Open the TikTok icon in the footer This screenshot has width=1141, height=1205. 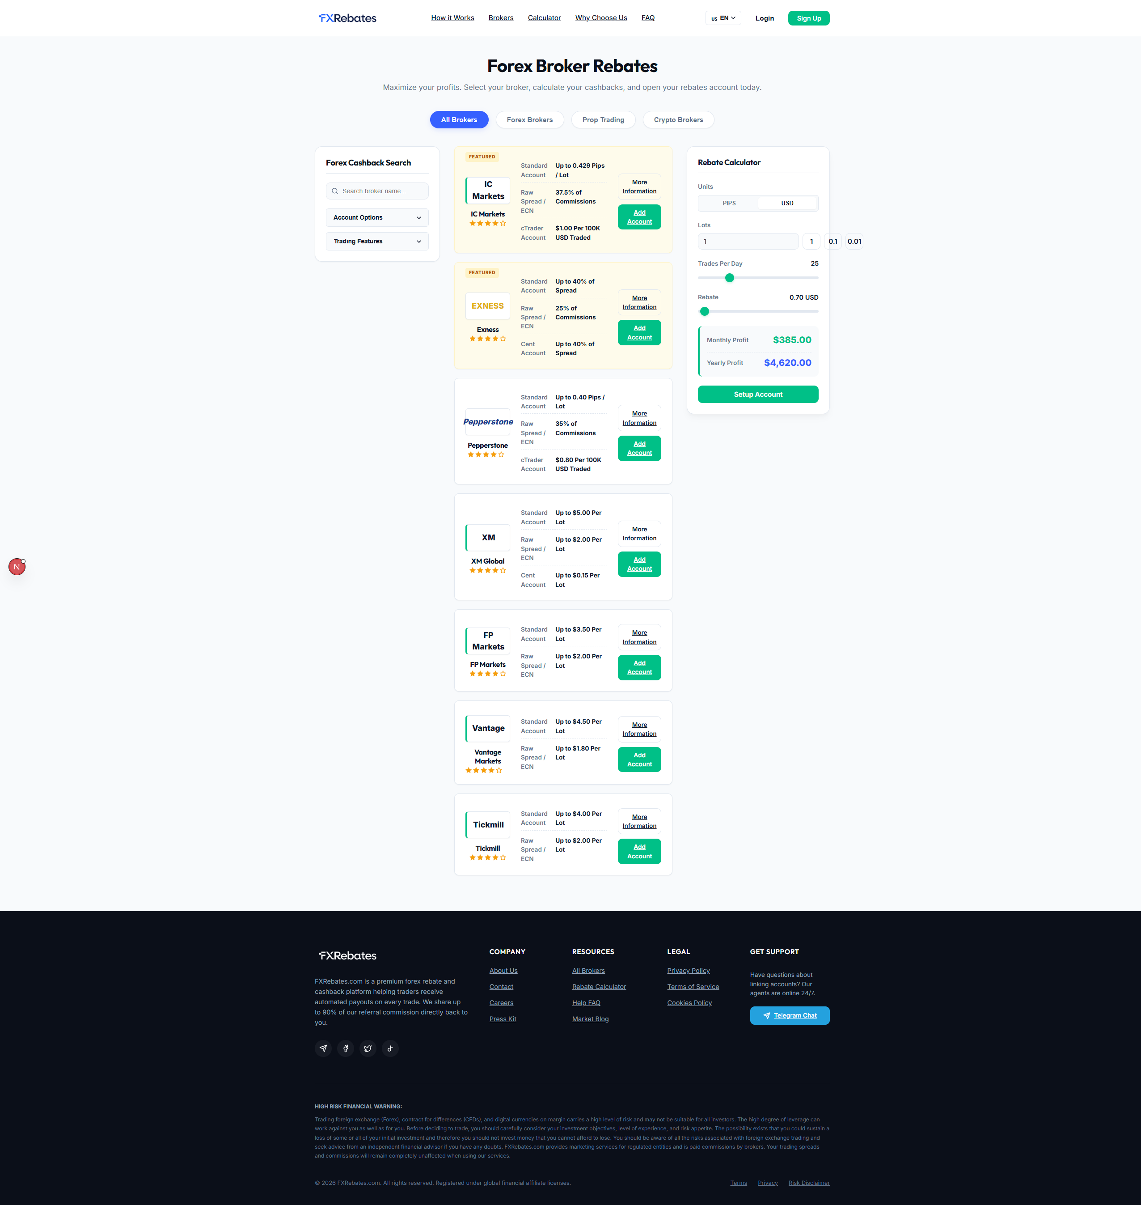(x=390, y=1048)
